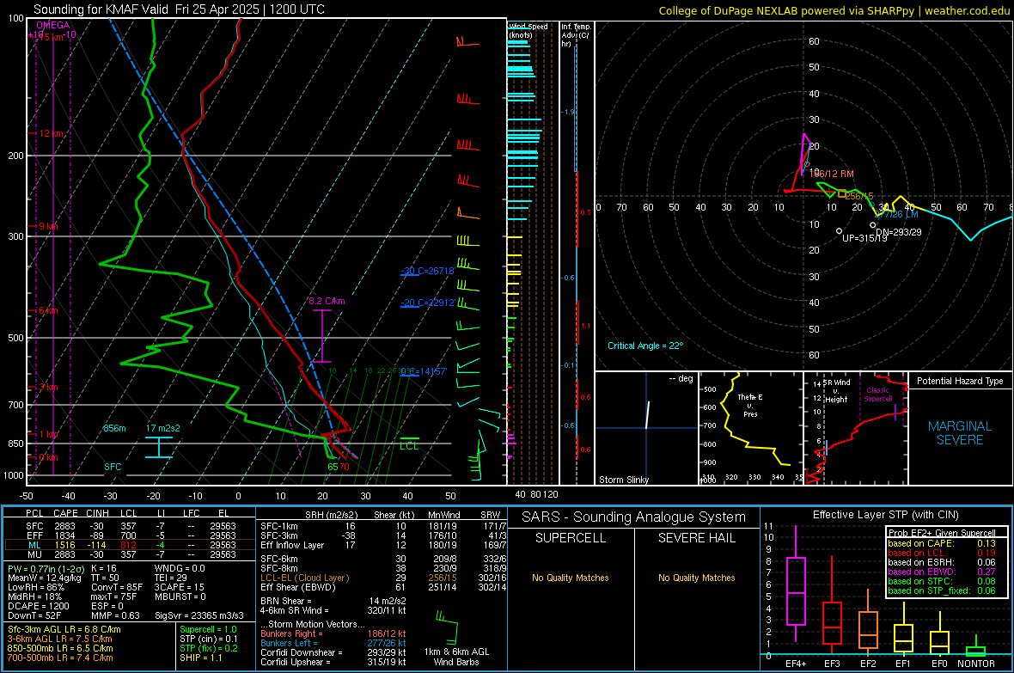Click the 'Prob EF2+ Given Supercell' header
This screenshot has width=1014, height=673.
(942, 533)
